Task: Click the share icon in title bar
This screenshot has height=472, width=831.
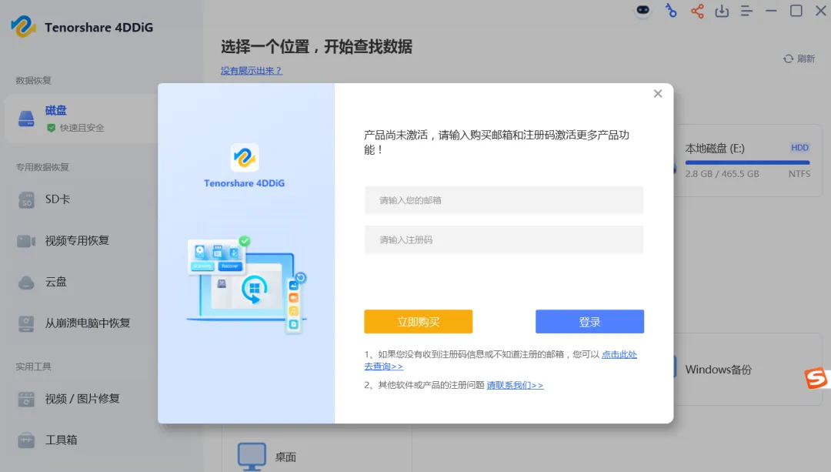Action: pos(697,11)
